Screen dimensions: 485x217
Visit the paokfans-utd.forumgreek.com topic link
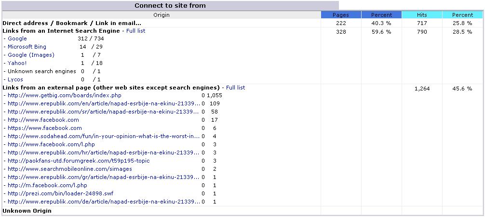click(79, 161)
